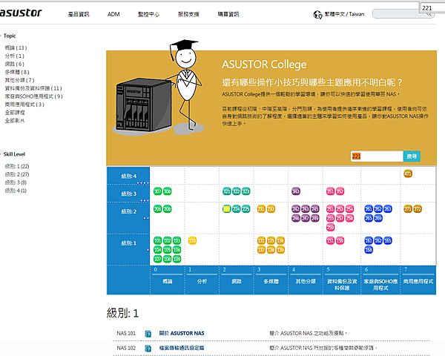Open course badge 105
This screenshot has height=356, width=445.
point(167,250)
